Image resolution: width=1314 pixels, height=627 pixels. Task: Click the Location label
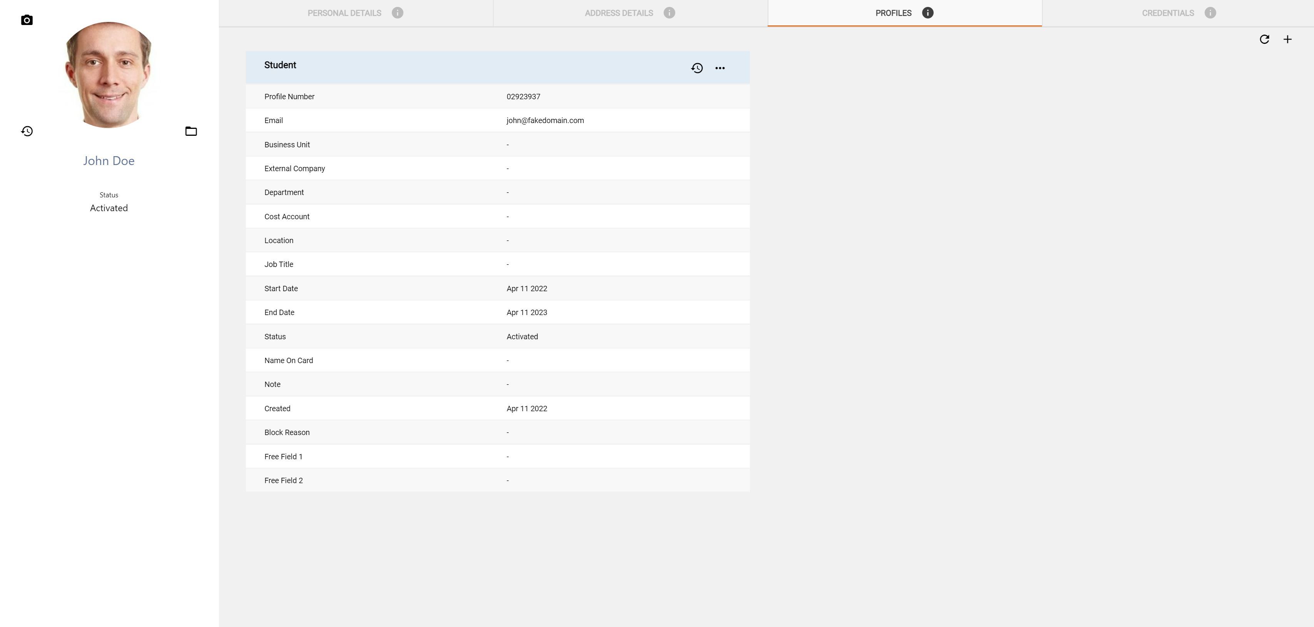pos(279,240)
